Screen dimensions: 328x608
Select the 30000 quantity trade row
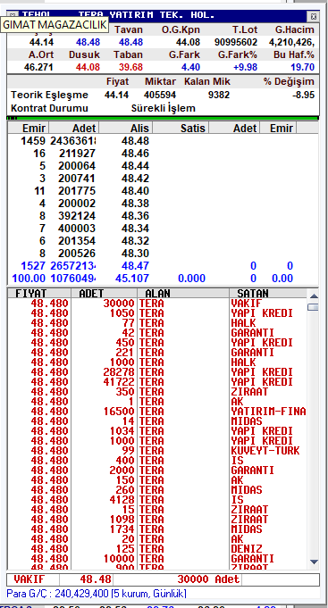(157, 304)
